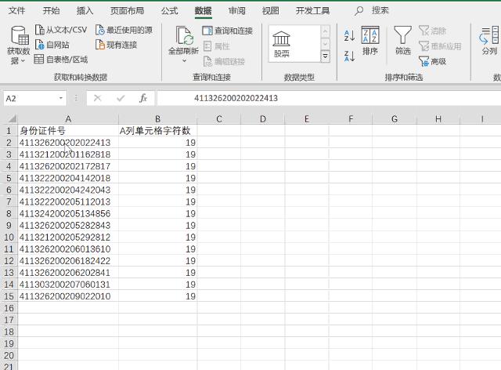The image size is (501, 370).
Task: Click cell 411303200207060131
Action: pyautogui.click(x=68, y=285)
